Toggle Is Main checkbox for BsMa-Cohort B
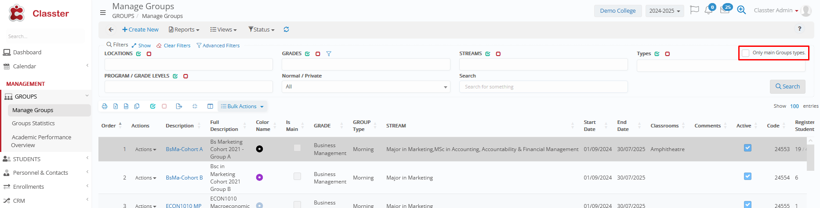Screen dimensions: 820x208 point(298,176)
